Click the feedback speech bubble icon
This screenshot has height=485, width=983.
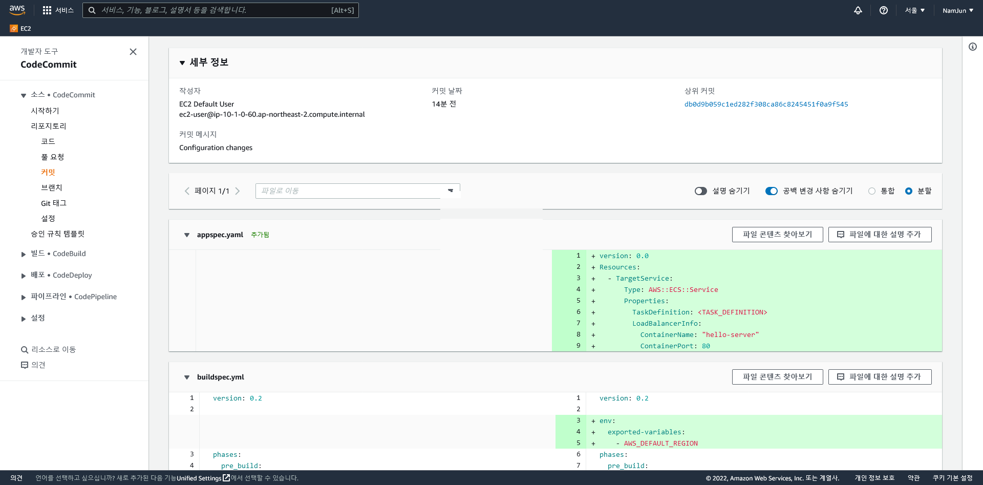(x=24, y=365)
